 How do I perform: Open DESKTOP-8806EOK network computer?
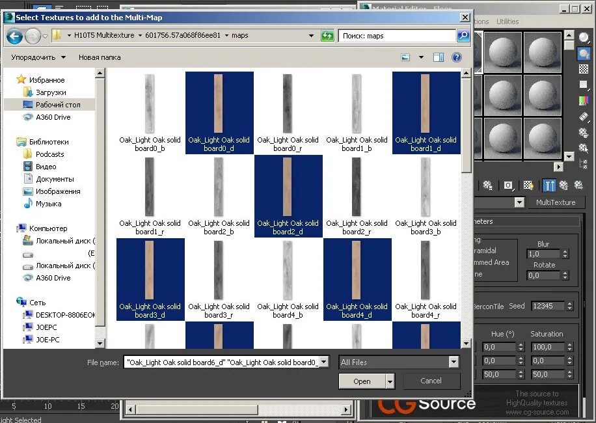(x=65, y=315)
